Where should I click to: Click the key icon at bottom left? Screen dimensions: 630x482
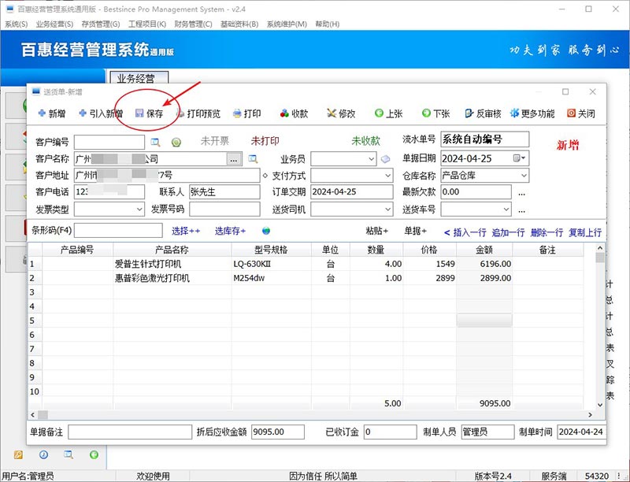tap(18, 454)
